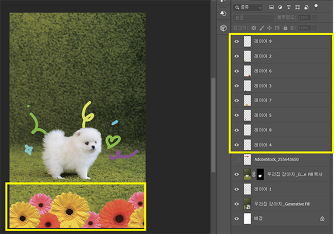This screenshot has width=334, height=234.
Task: Click the adjustment layer filter icon
Action: coord(281,8)
